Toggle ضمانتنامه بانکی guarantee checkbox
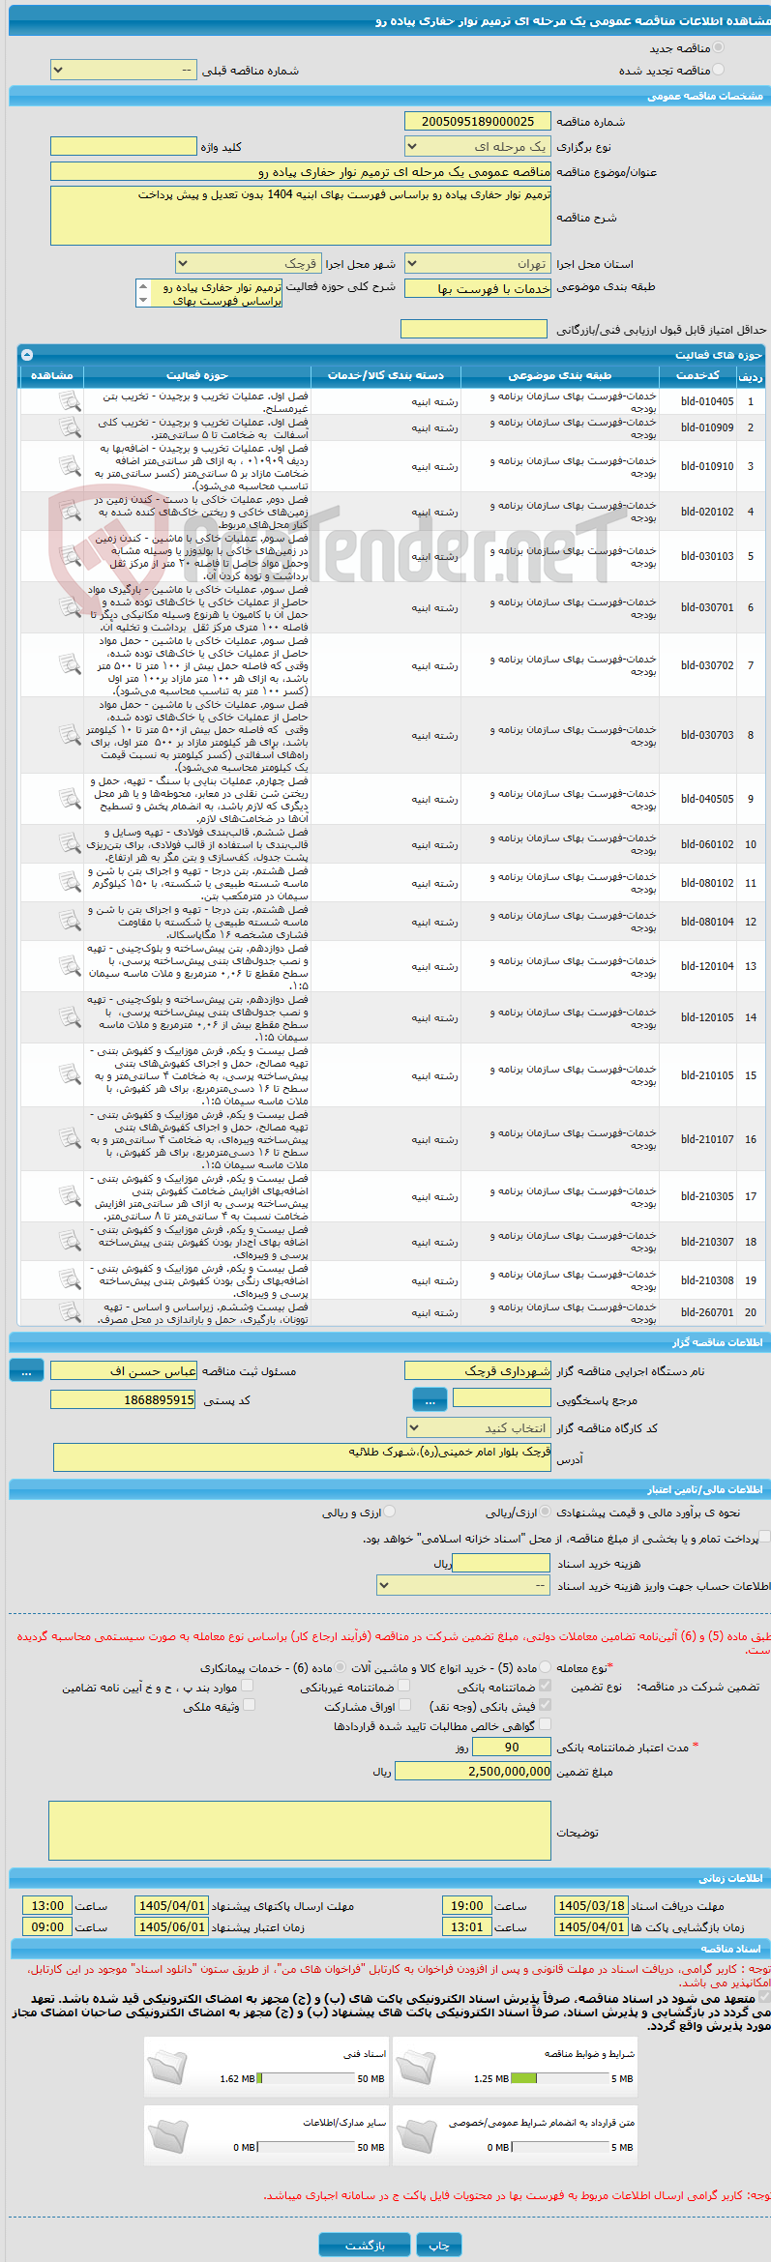Screen dimensions: 771x2262 coord(545,1686)
